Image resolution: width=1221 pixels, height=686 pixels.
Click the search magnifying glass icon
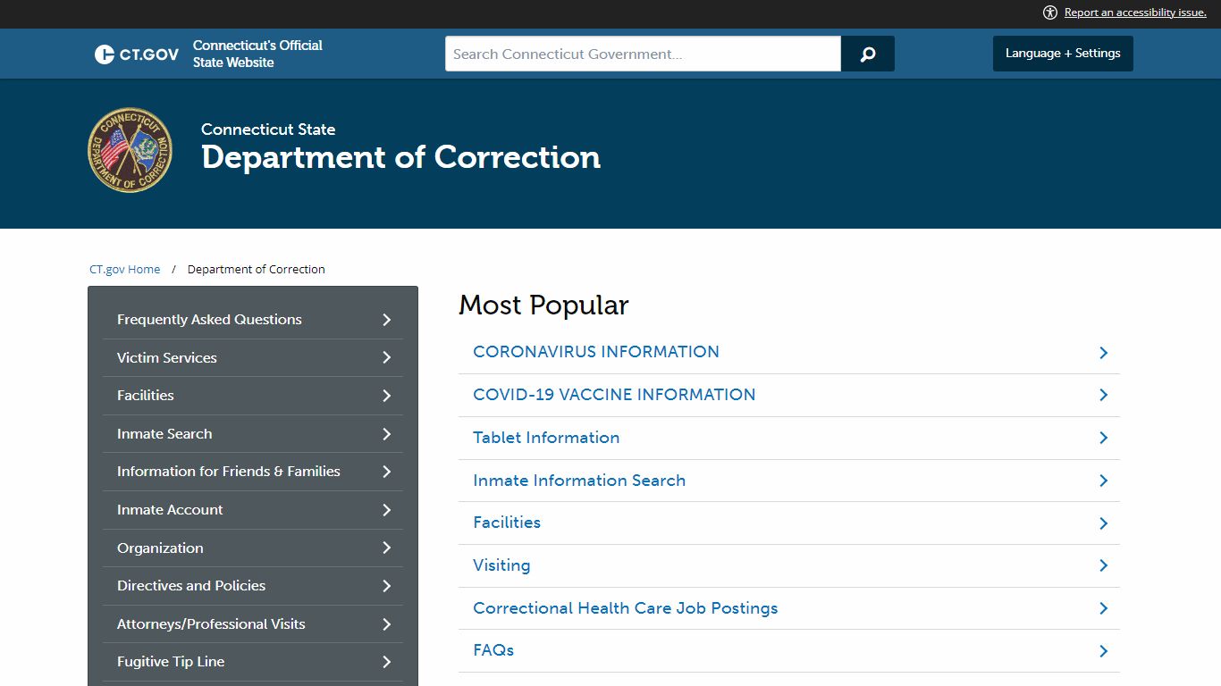point(866,54)
